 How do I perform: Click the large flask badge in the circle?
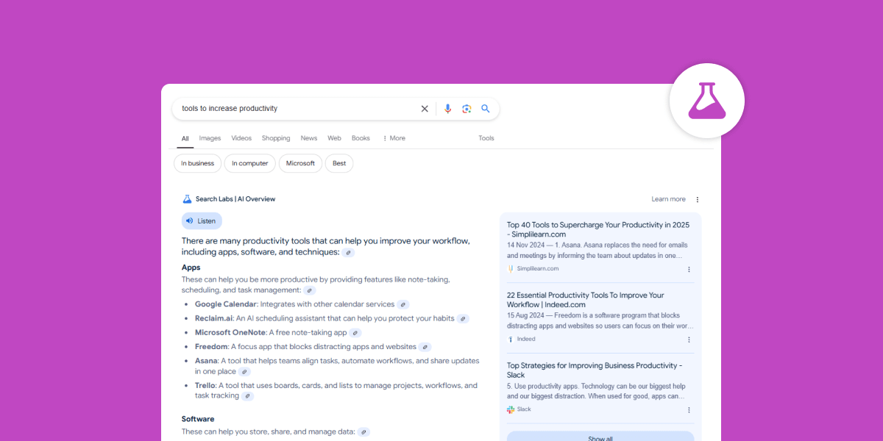[x=707, y=101]
